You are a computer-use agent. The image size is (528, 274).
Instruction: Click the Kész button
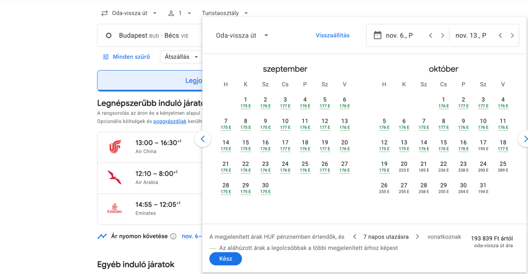226,259
